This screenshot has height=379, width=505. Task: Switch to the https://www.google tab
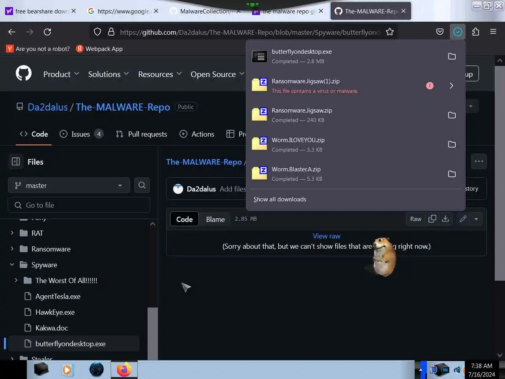pyautogui.click(x=123, y=11)
